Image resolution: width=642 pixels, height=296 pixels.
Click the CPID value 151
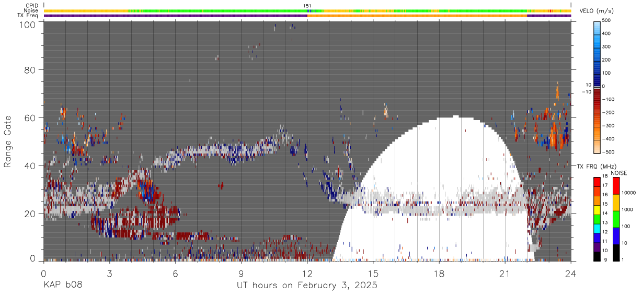click(x=307, y=6)
